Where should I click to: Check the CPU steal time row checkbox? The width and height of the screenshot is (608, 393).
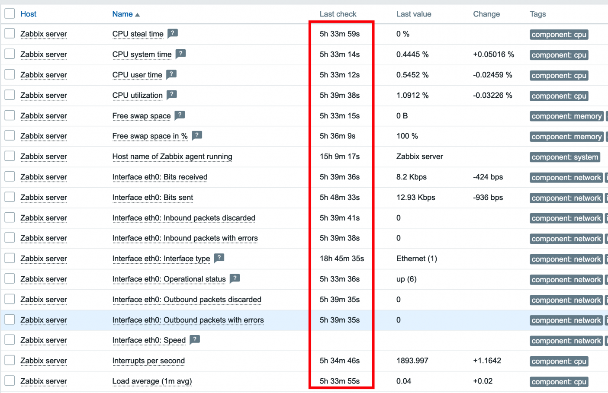click(10, 34)
